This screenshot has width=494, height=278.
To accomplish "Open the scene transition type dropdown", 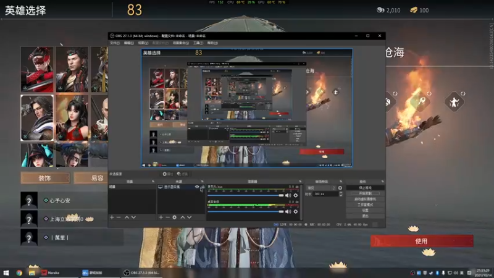I will point(320,188).
